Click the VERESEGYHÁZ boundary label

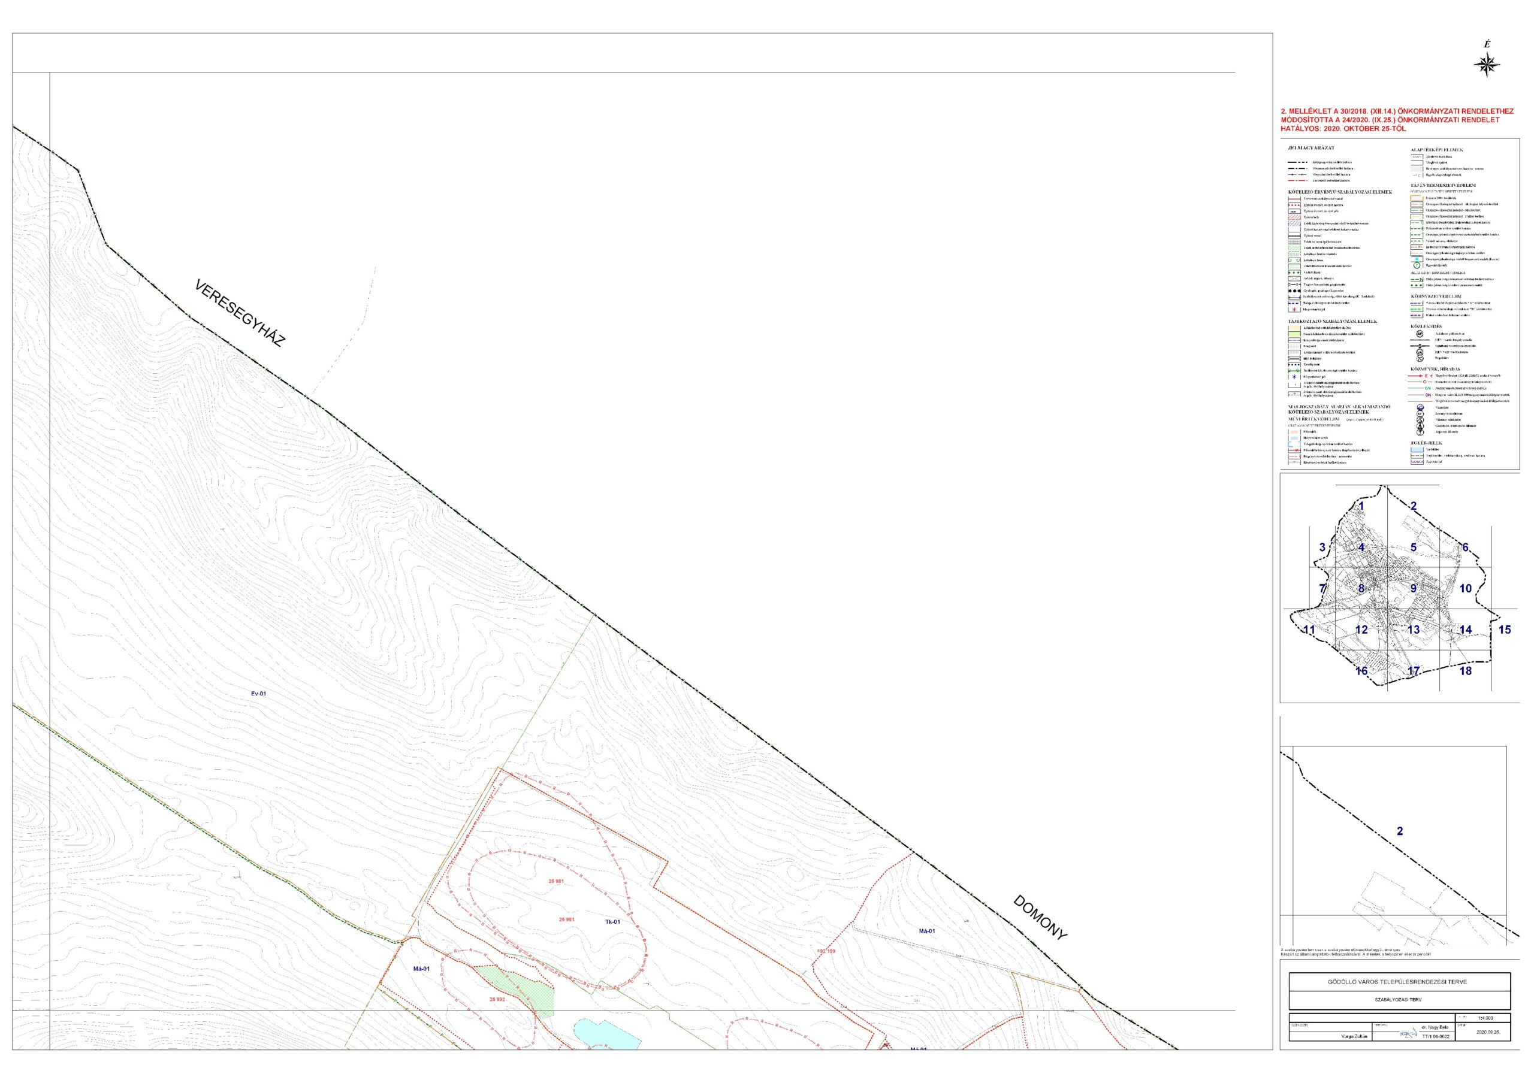pyautogui.click(x=240, y=314)
